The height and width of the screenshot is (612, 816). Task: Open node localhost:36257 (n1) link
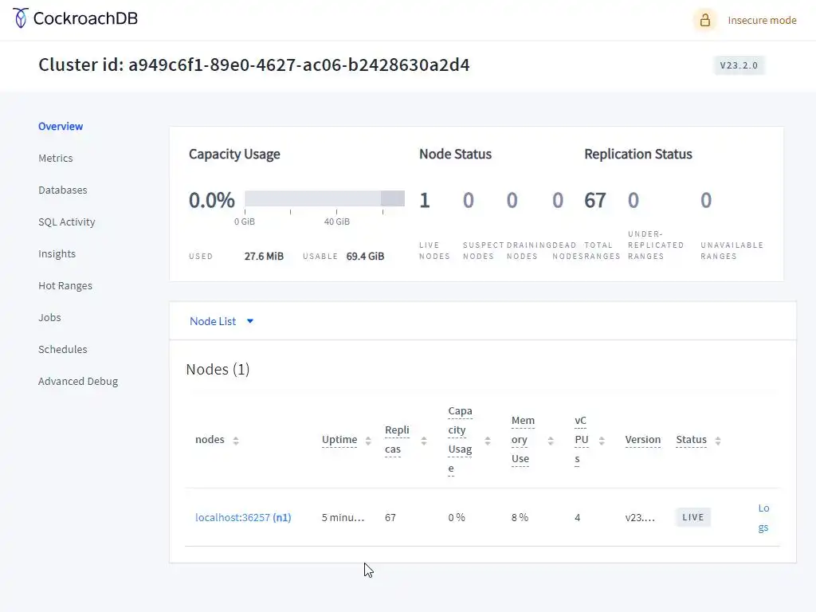[243, 517]
